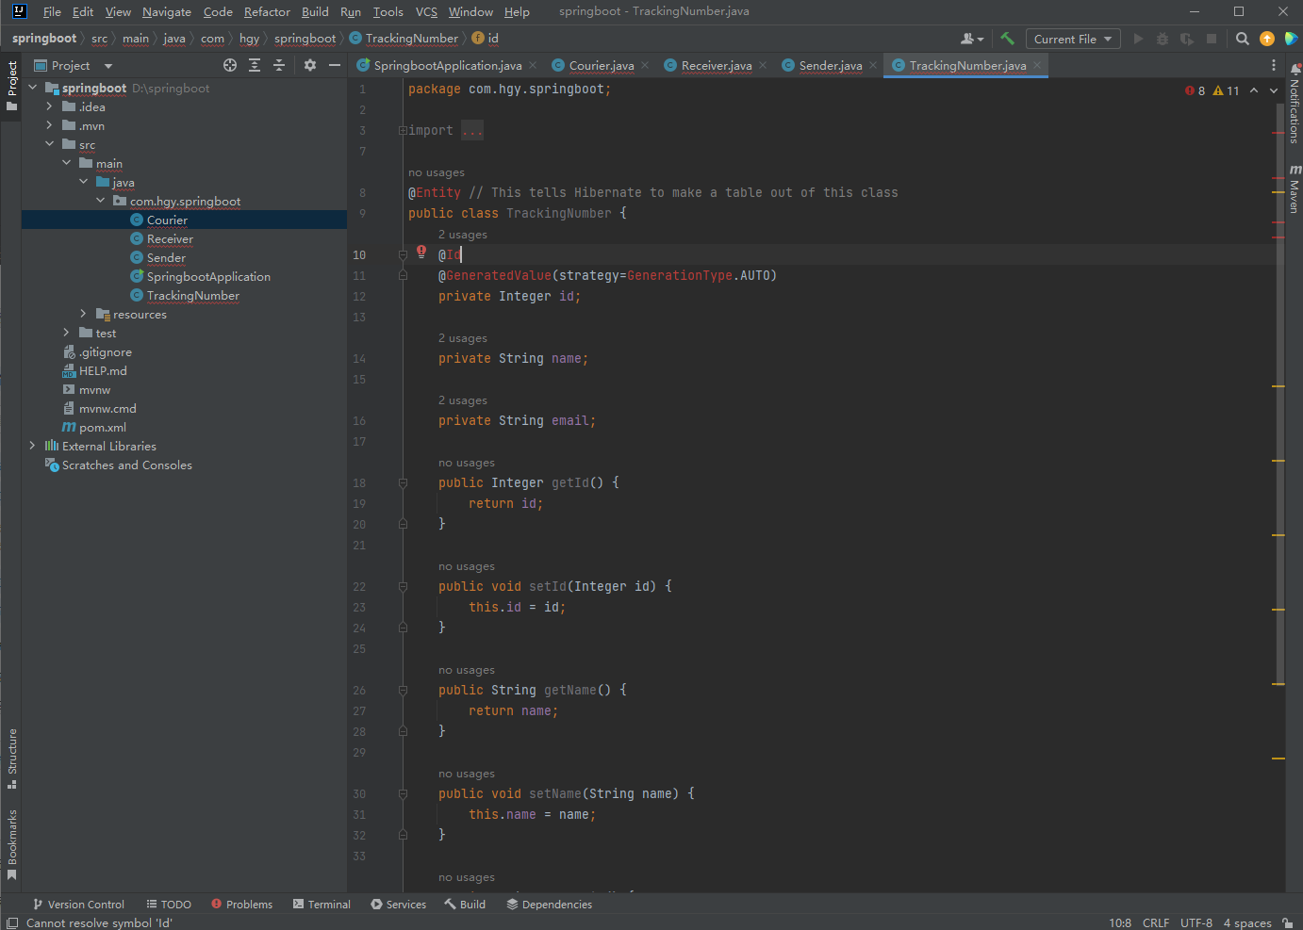Open the code-with-me user icon dropdown
This screenshot has height=930, width=1303.
click(x=971, y=39)
